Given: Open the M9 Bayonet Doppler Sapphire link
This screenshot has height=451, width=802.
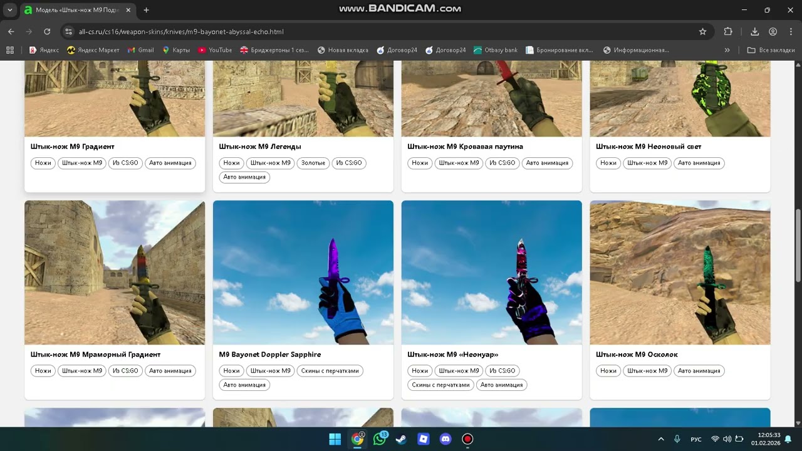Looking at the screenshot, I should [x=270, y=355].
